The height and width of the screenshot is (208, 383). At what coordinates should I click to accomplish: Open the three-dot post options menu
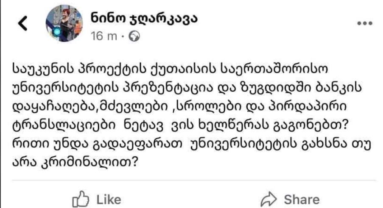click(x=364, y=24)
